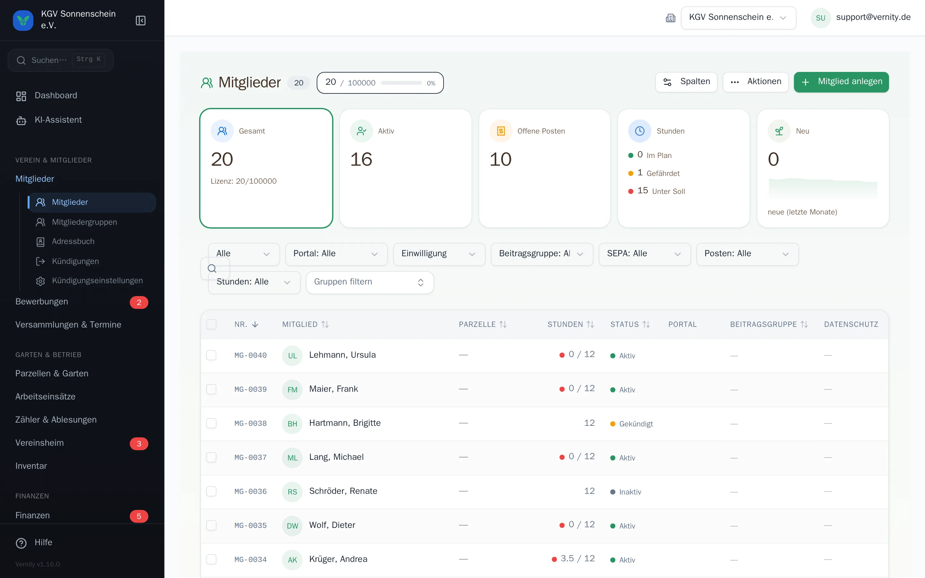This screenshot has width=925, height=578.
Task: Sort by the Parzelle column arrows
Action: 503,324
